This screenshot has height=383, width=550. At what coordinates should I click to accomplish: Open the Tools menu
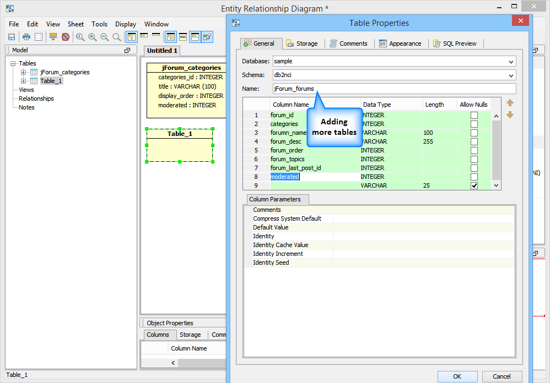pos(99,24)
